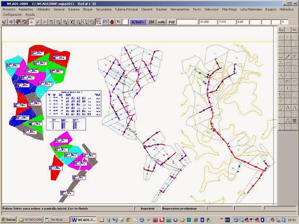Click the dark filled square palette tool
299x224 pixels.
pyautogui.click(x=295, y=121)
